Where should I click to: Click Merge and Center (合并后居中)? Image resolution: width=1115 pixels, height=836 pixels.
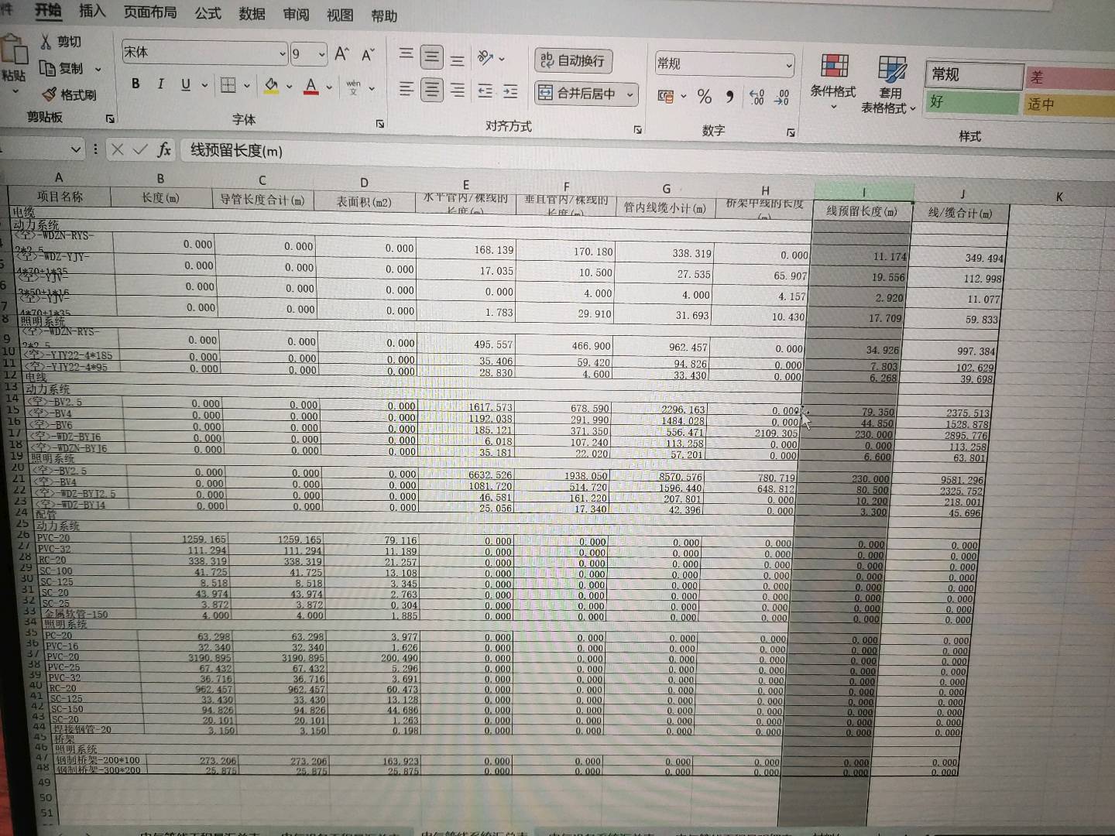(x=578, y=94)
